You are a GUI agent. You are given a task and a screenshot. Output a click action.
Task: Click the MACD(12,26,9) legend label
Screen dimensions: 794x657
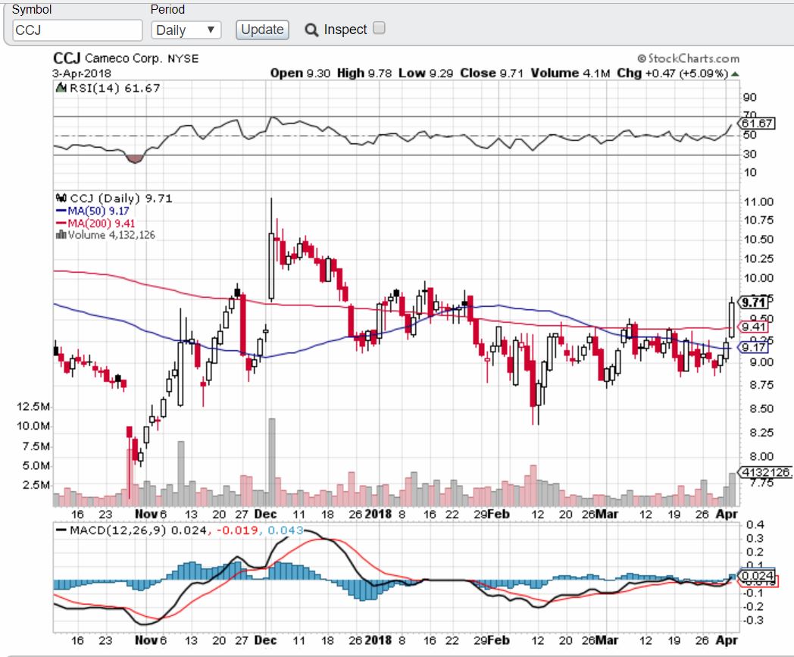117,530
